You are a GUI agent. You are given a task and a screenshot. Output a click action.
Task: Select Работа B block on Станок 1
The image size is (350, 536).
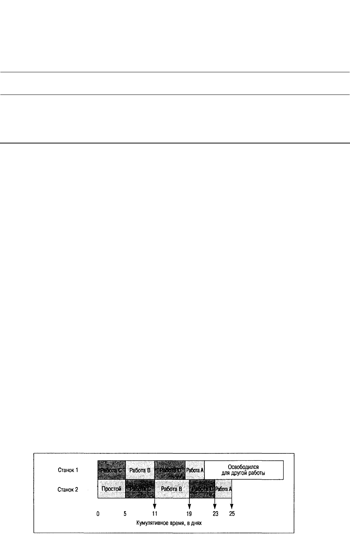(x=140, y=470)
